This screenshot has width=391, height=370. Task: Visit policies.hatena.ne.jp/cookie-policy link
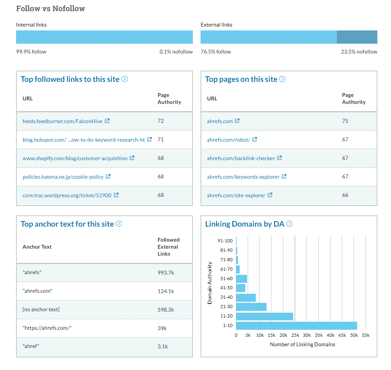pos(63,177)
